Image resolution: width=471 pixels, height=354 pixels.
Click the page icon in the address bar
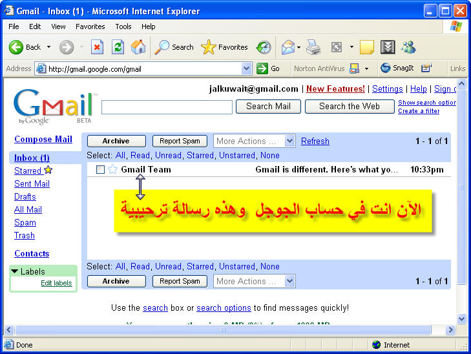[x=41, y=68]
